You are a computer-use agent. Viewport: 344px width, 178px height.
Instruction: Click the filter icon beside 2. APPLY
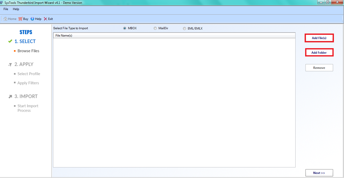[10, 65]
